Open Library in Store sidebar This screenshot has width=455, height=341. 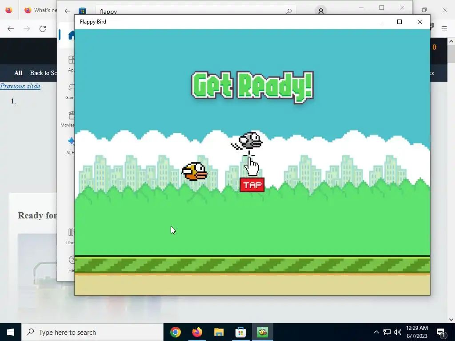pos(71,236)
